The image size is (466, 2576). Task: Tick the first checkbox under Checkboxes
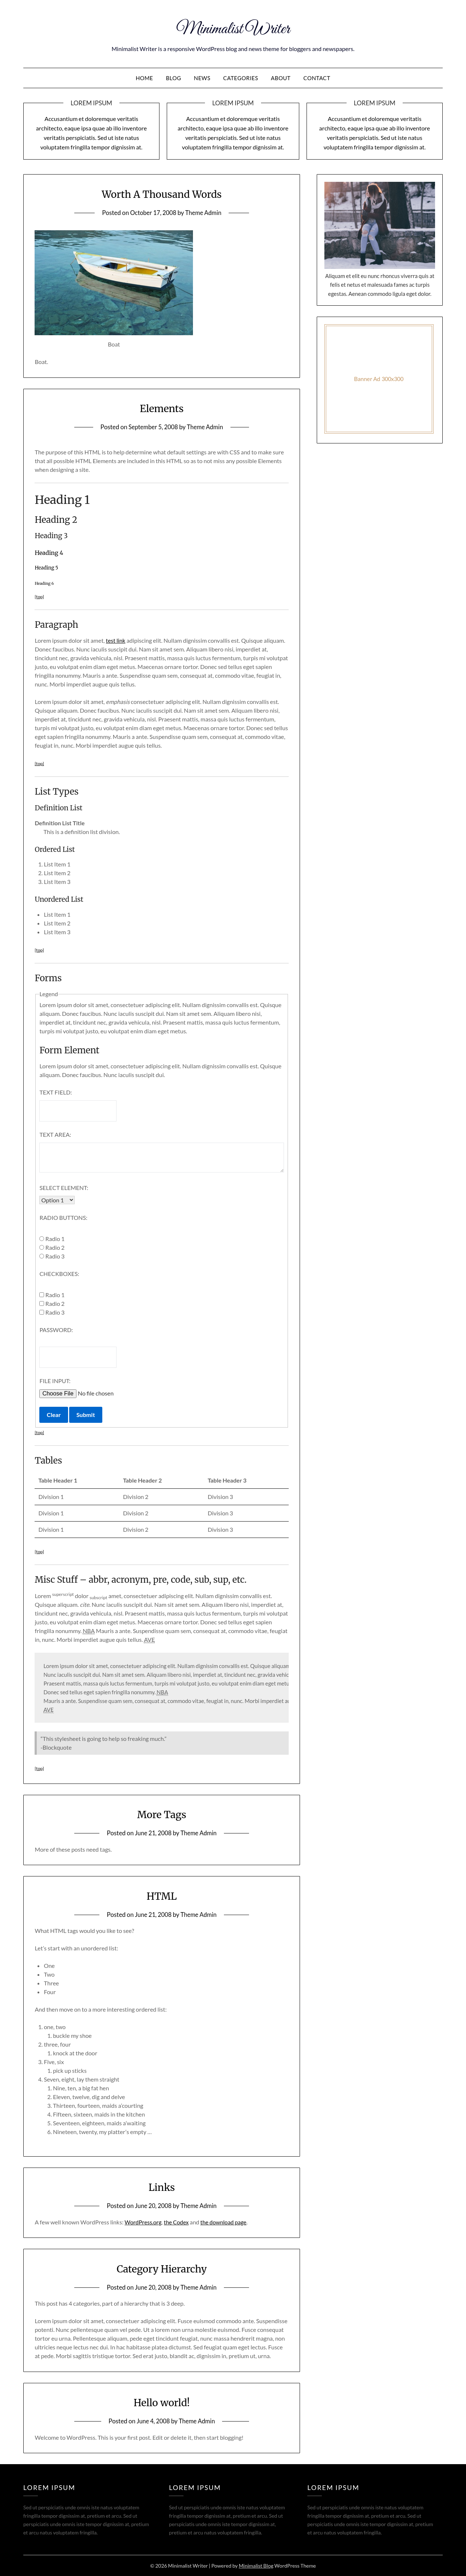coord(42,1295)
